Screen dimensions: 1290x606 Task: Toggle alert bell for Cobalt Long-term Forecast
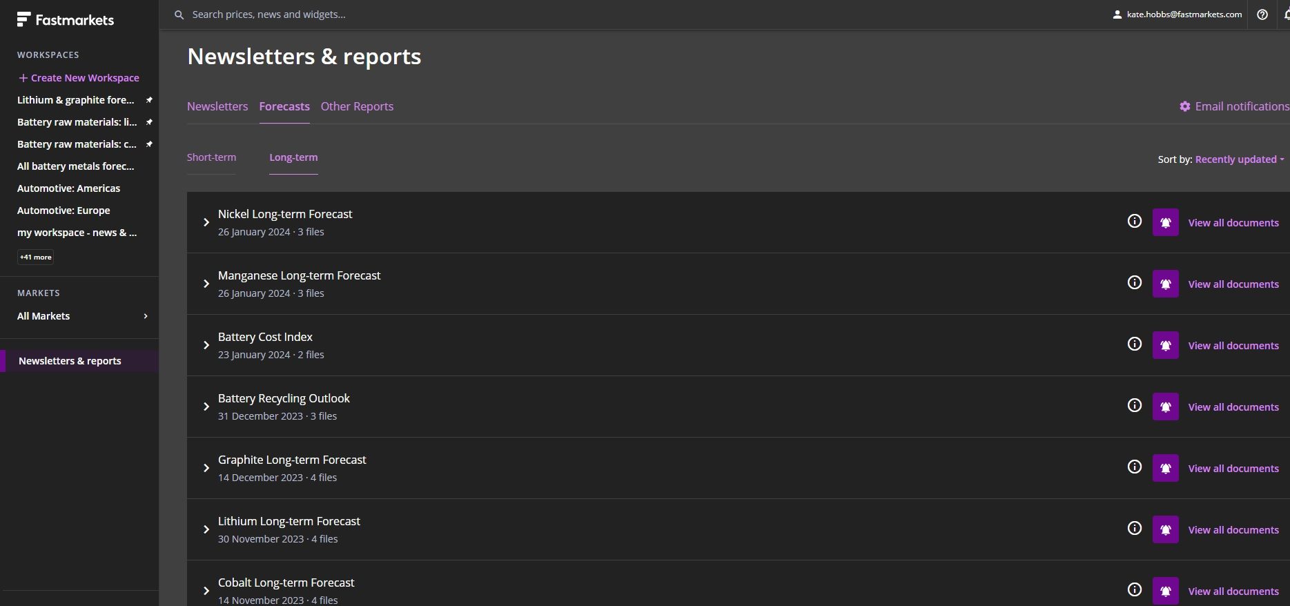(1166, 591)
